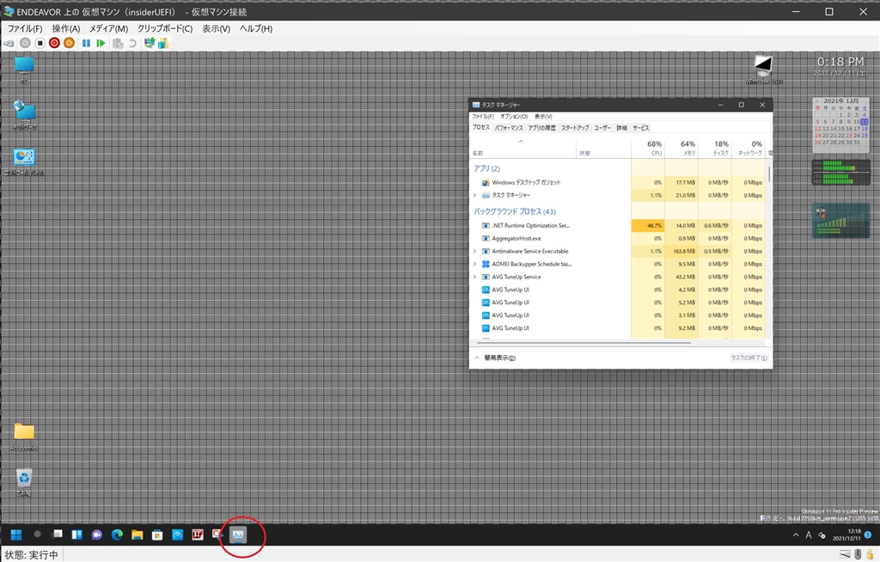Collapse to 簡易表示 view in Task Manager

click(x=495, y=357)
